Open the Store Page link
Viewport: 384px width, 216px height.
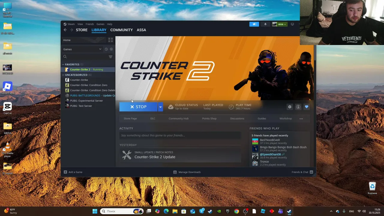point(130,118)
